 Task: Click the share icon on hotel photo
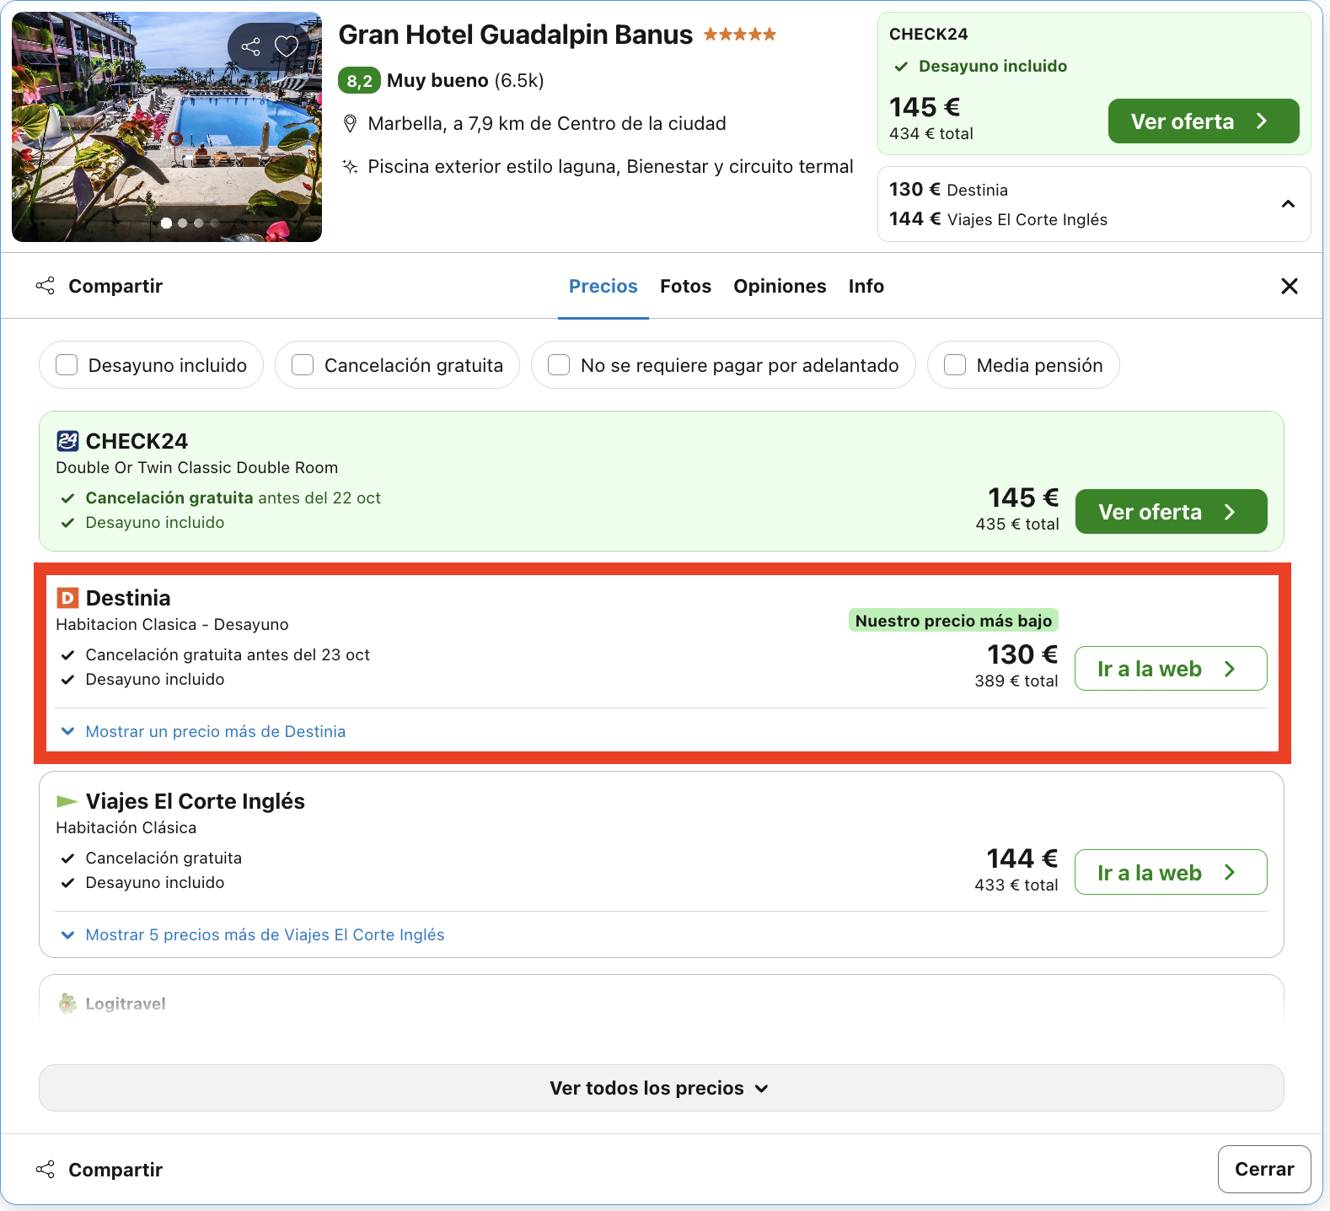click(x=251, y=46)
